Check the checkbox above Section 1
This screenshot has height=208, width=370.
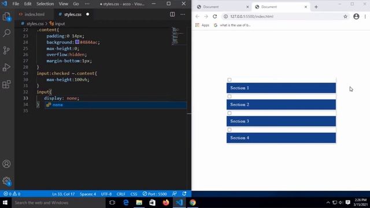click(x=230, y=80)
